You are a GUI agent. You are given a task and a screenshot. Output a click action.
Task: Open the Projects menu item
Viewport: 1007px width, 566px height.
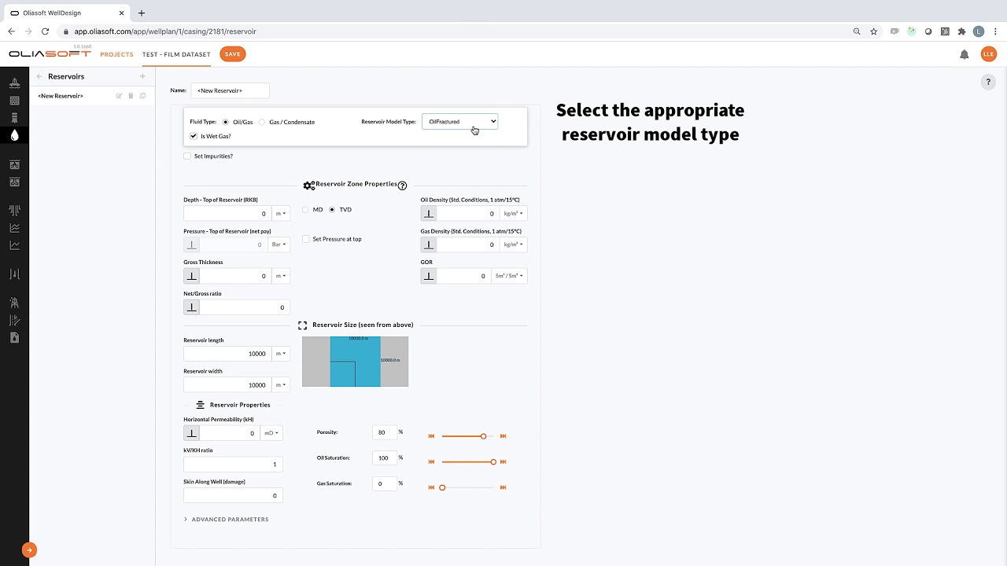(116, 54)
